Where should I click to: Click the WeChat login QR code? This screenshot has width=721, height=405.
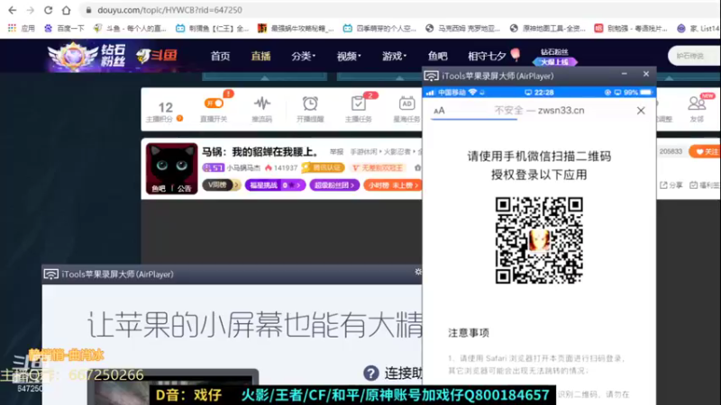[539, 240]
